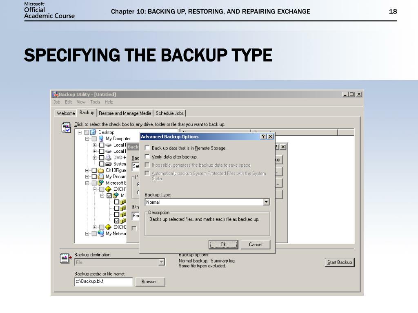Viewport: 418px width, 313px height.
Task: Tick automatically backup System Protected Files
Action: [147, 173]
